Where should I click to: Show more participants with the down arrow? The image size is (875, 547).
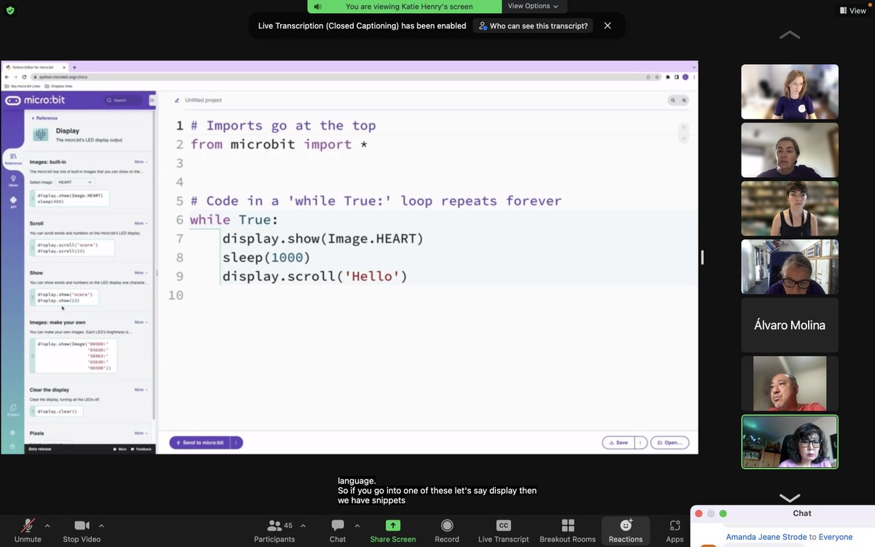coord(790,497)
